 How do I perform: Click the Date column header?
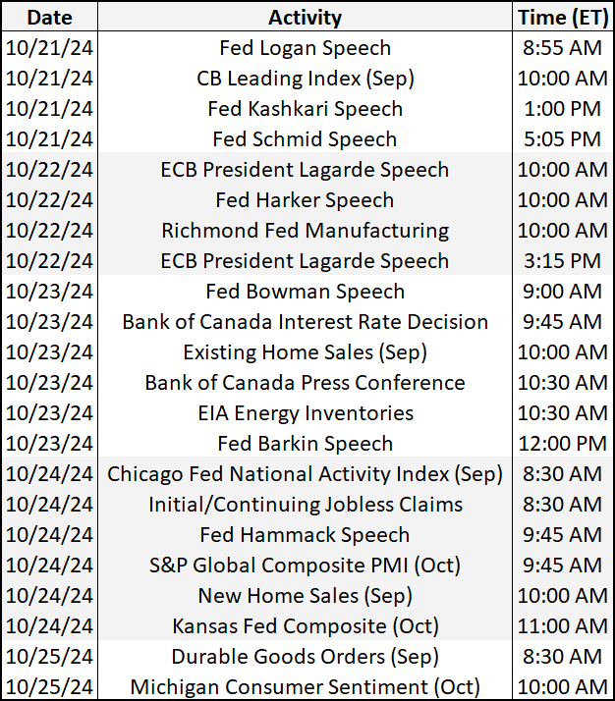50,18
